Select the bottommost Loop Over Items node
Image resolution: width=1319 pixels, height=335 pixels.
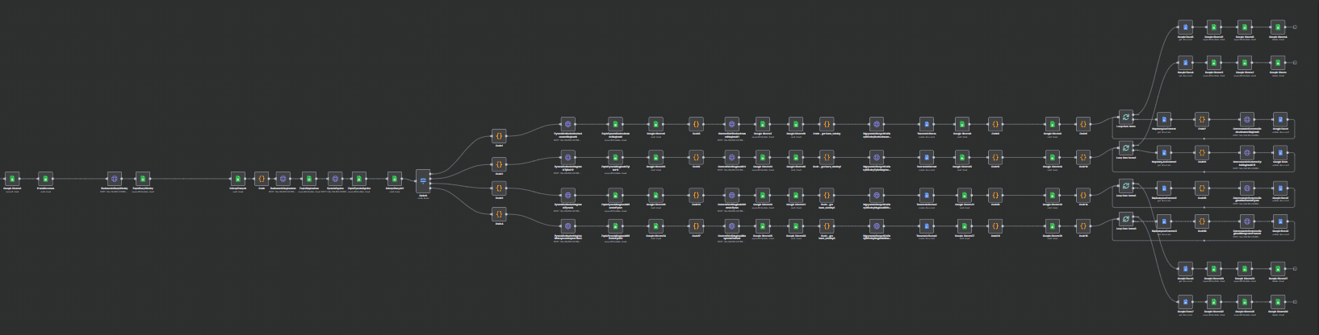1126,219
